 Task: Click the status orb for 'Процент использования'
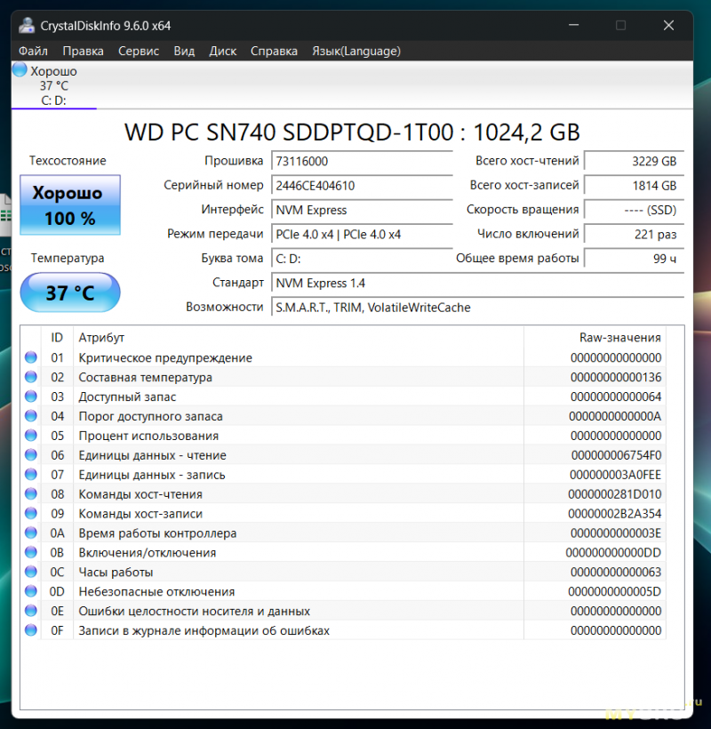31,435
